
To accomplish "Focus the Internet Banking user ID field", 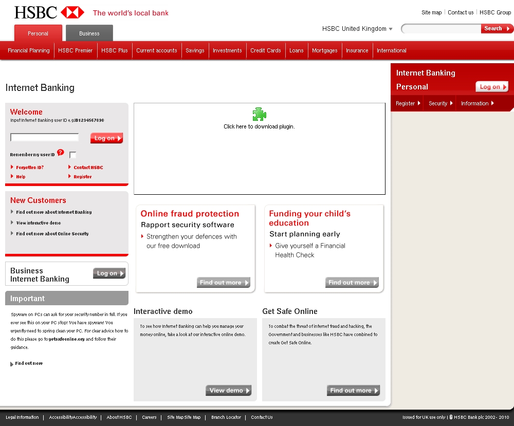I will [x=45, y=137].
